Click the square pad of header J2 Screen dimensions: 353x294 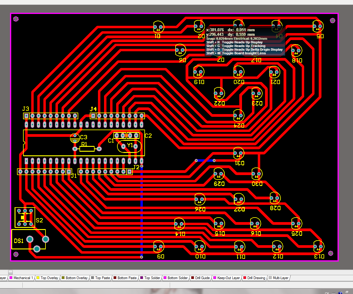[x=129, y=172]
